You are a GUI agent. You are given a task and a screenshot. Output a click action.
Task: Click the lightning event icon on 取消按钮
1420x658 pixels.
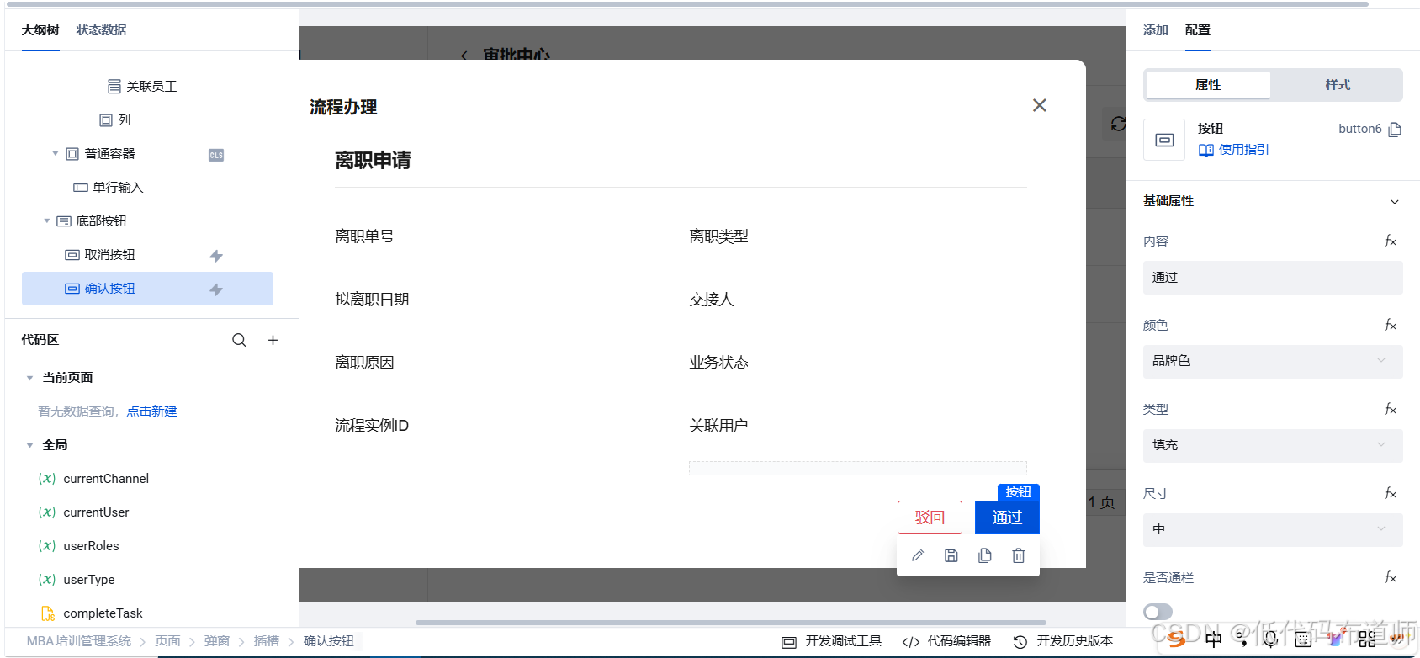[x=216, y=256]
